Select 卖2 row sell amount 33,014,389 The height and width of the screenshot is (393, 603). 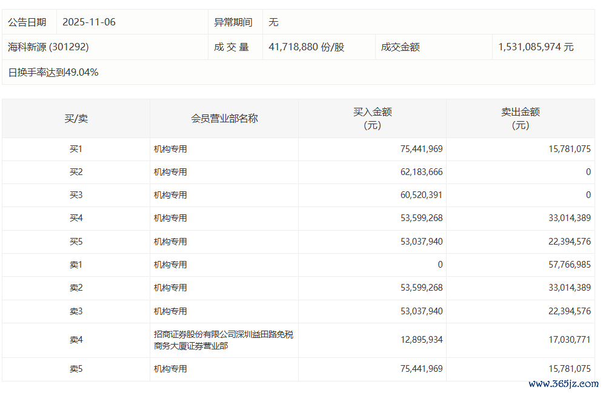point(570,288)
